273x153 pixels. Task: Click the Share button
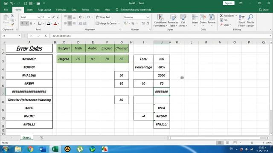click(x=264, y=10)
